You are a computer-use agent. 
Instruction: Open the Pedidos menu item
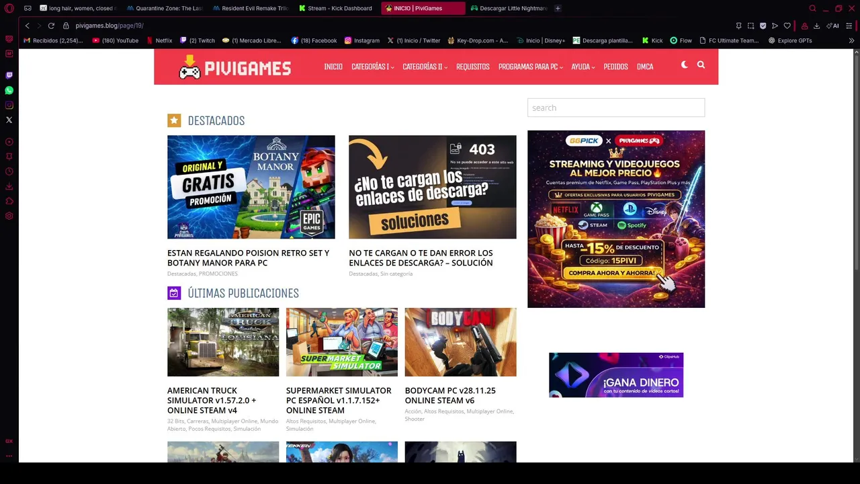tap(615, 67)
